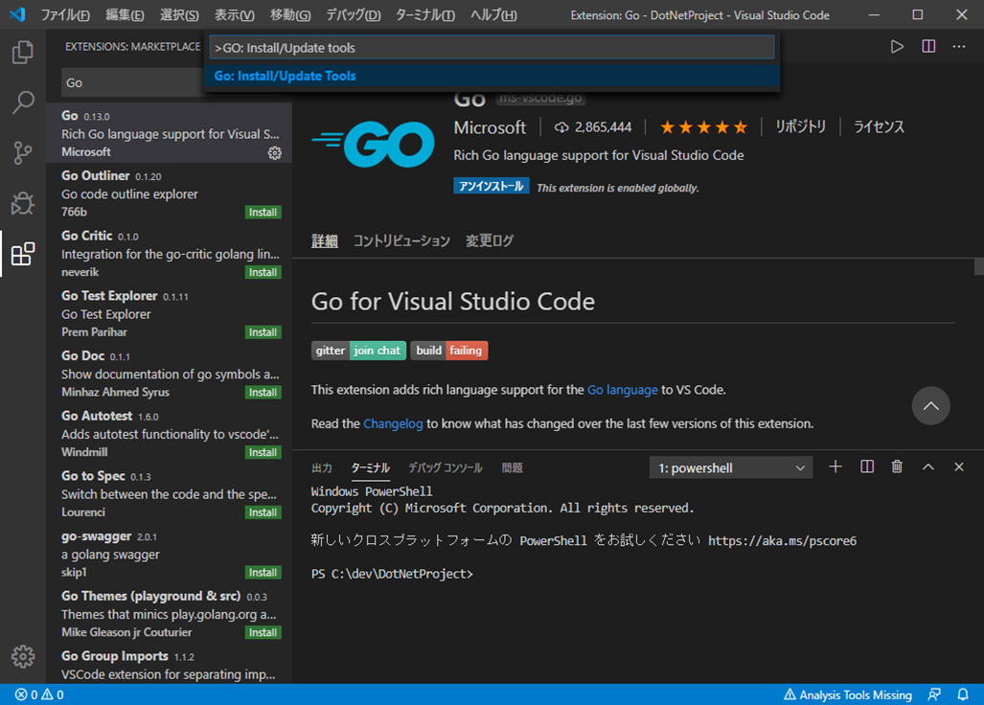Click the download count cloud icon

(x=561, y=127)
